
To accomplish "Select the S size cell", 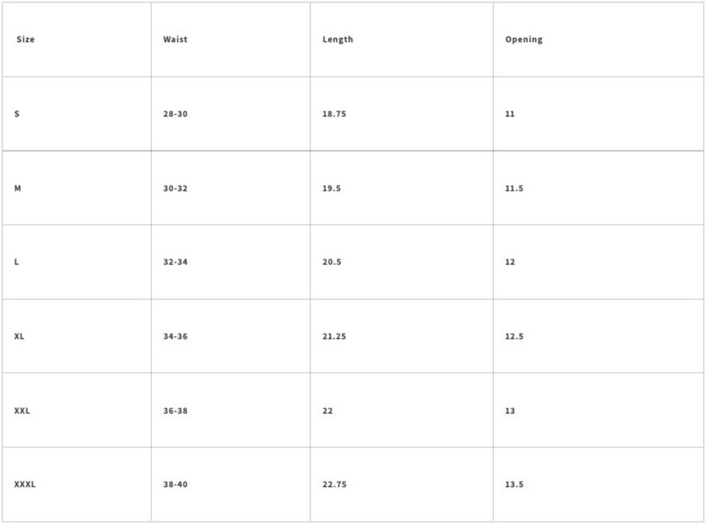I will [x=17, y=114].
